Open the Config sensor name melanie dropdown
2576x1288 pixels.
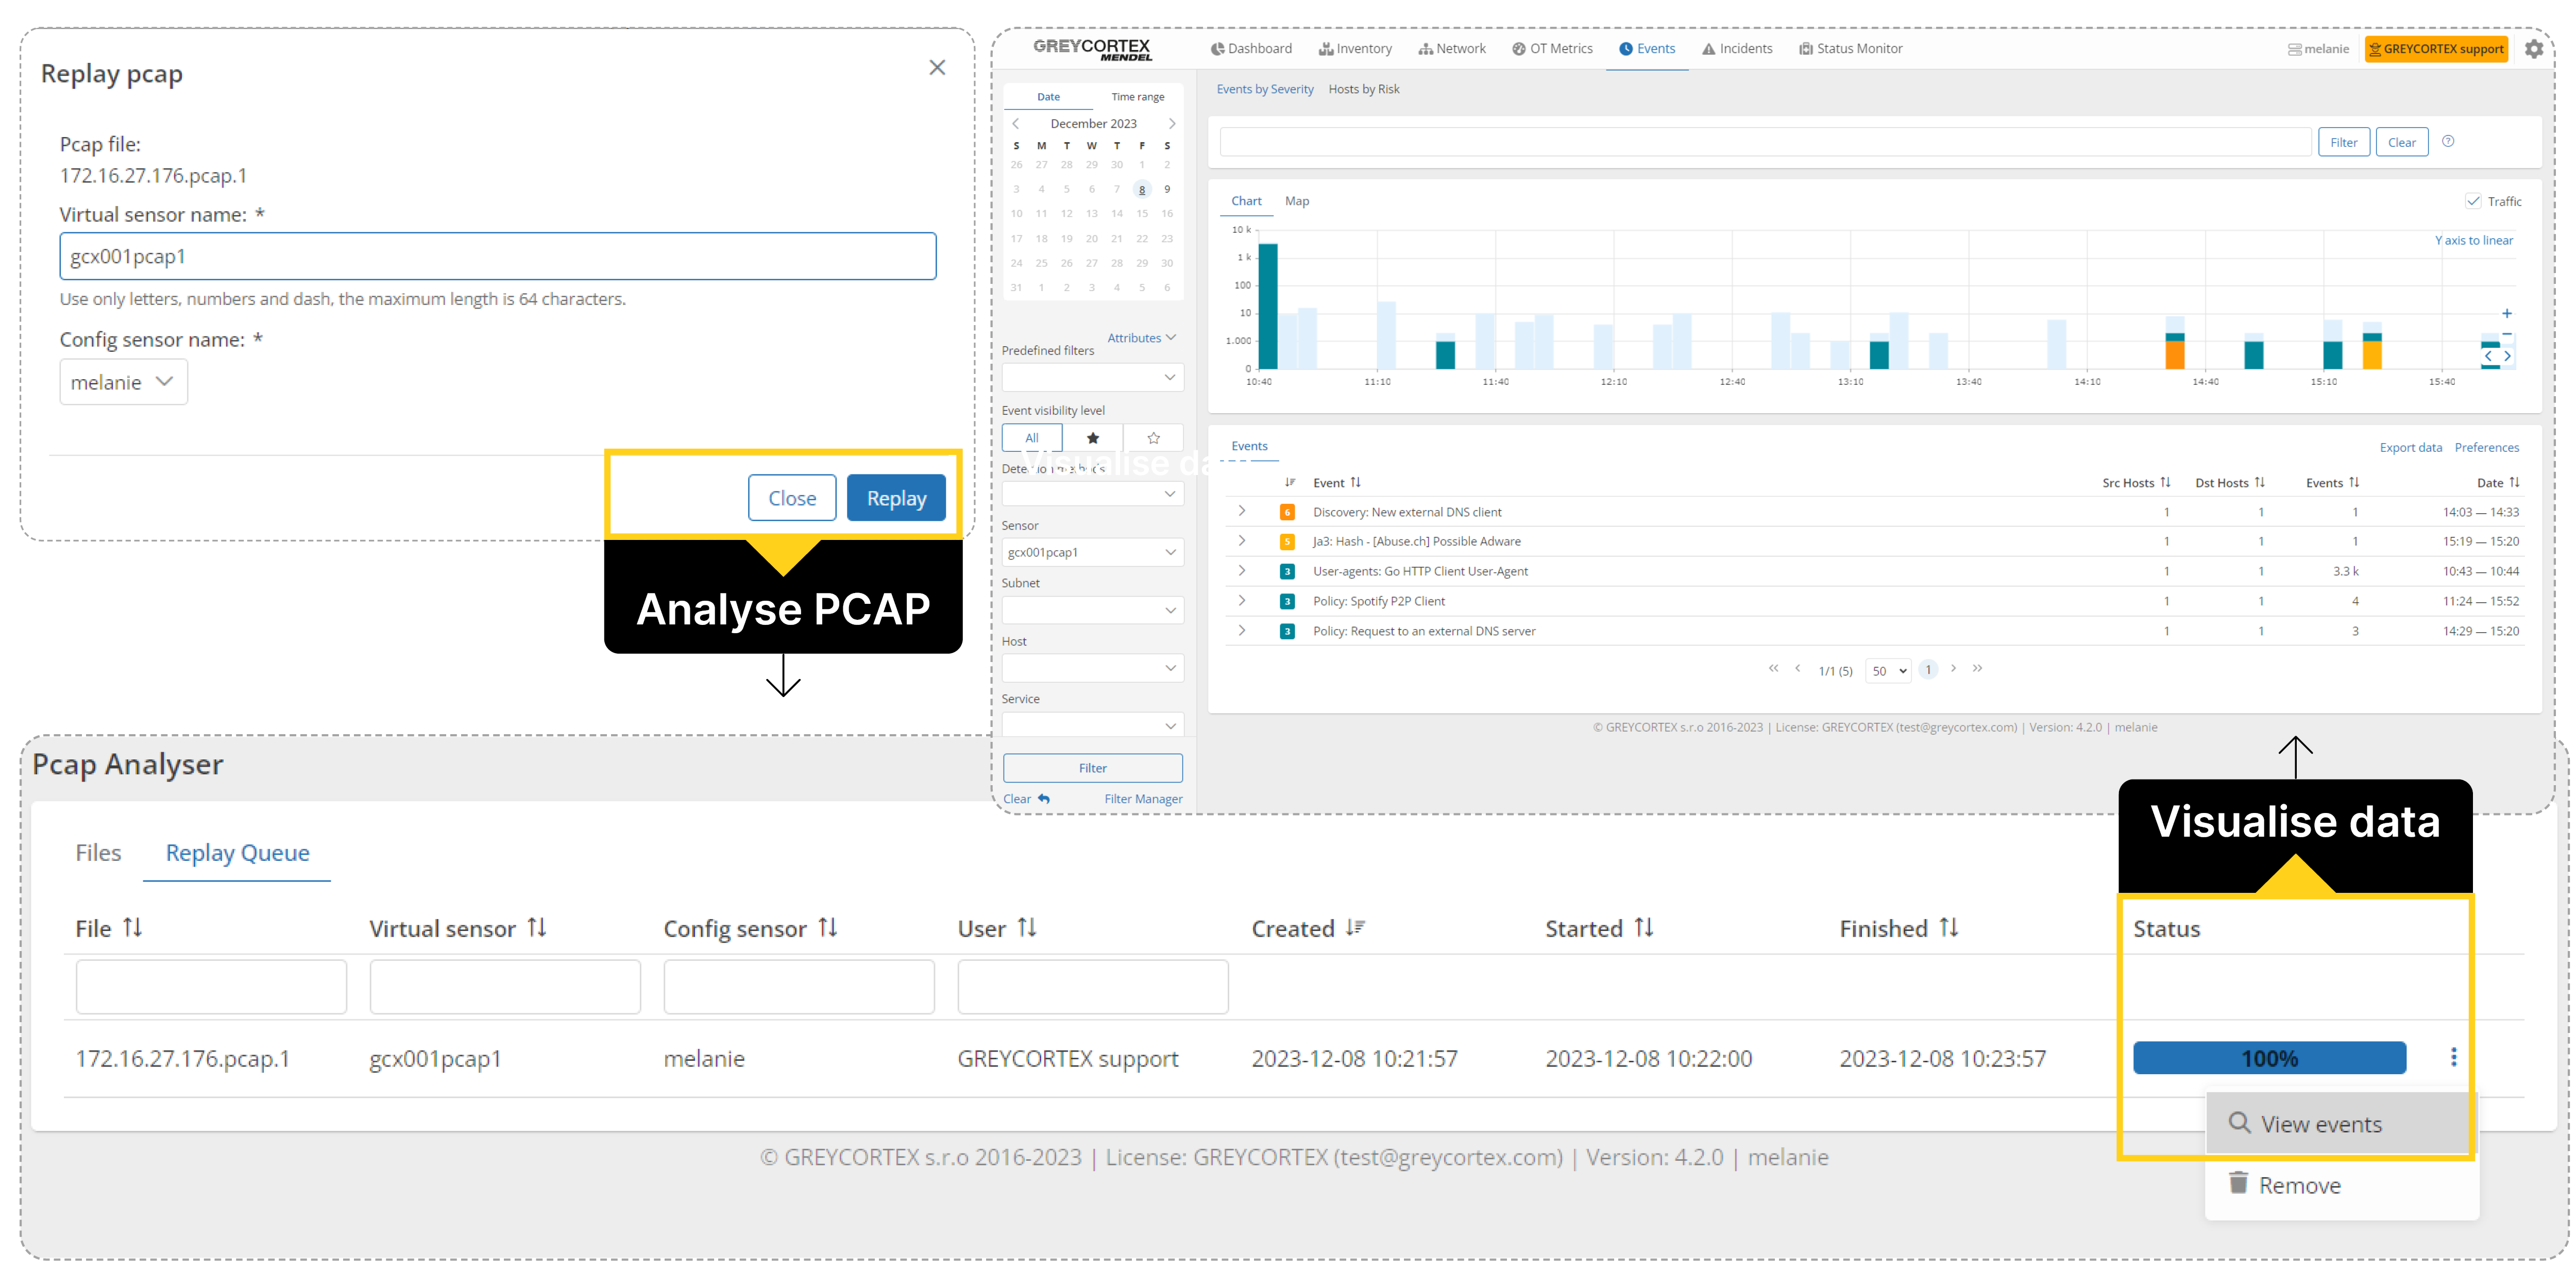(x=123, y=382)
